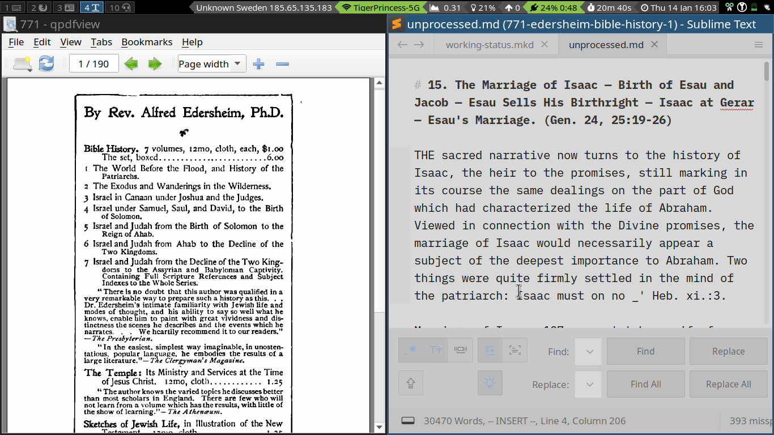
Task: Toggle wrap search option
Action: pyautogui.click(x=490, y=350)
